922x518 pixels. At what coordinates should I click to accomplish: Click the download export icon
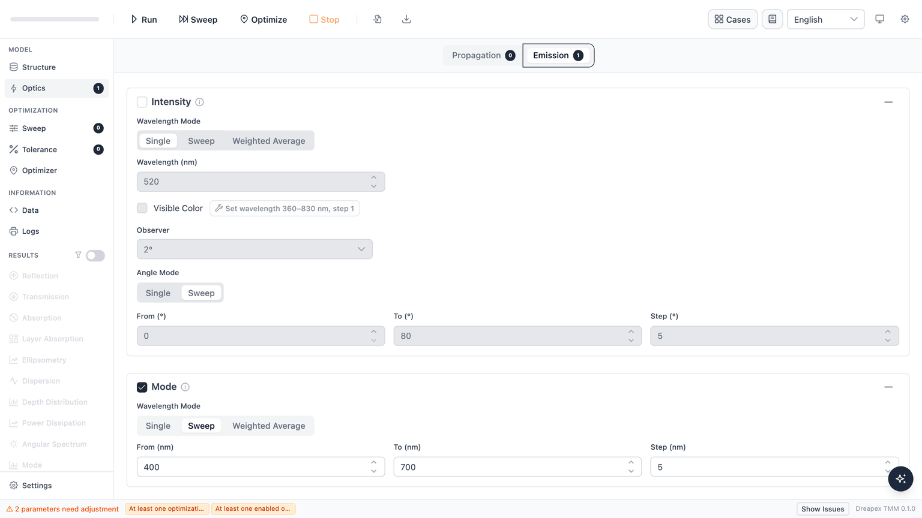406,19
